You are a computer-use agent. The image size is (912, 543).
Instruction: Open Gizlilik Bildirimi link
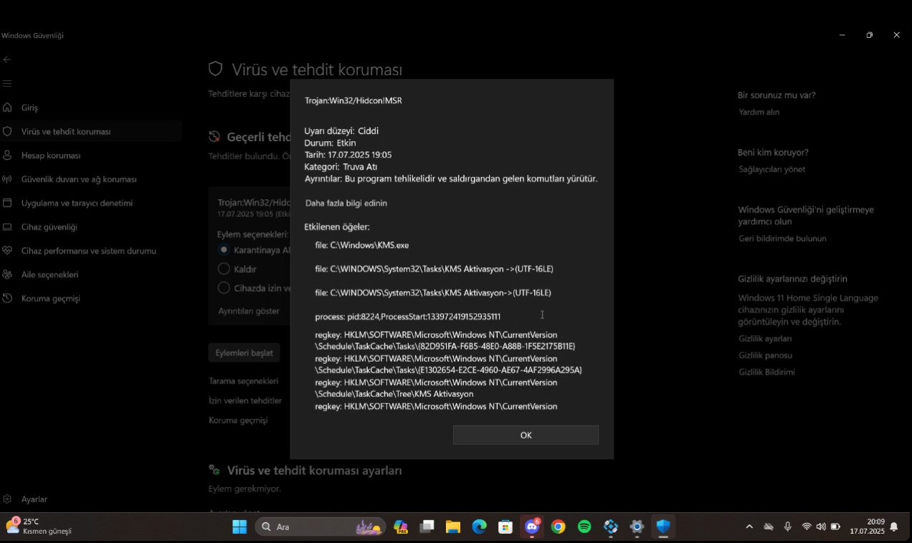tap(766, 372)
